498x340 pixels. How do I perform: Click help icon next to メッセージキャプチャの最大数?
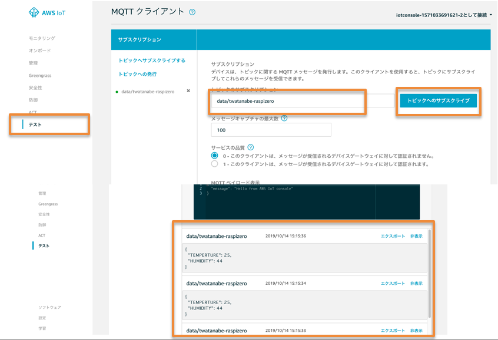(284, 118)
